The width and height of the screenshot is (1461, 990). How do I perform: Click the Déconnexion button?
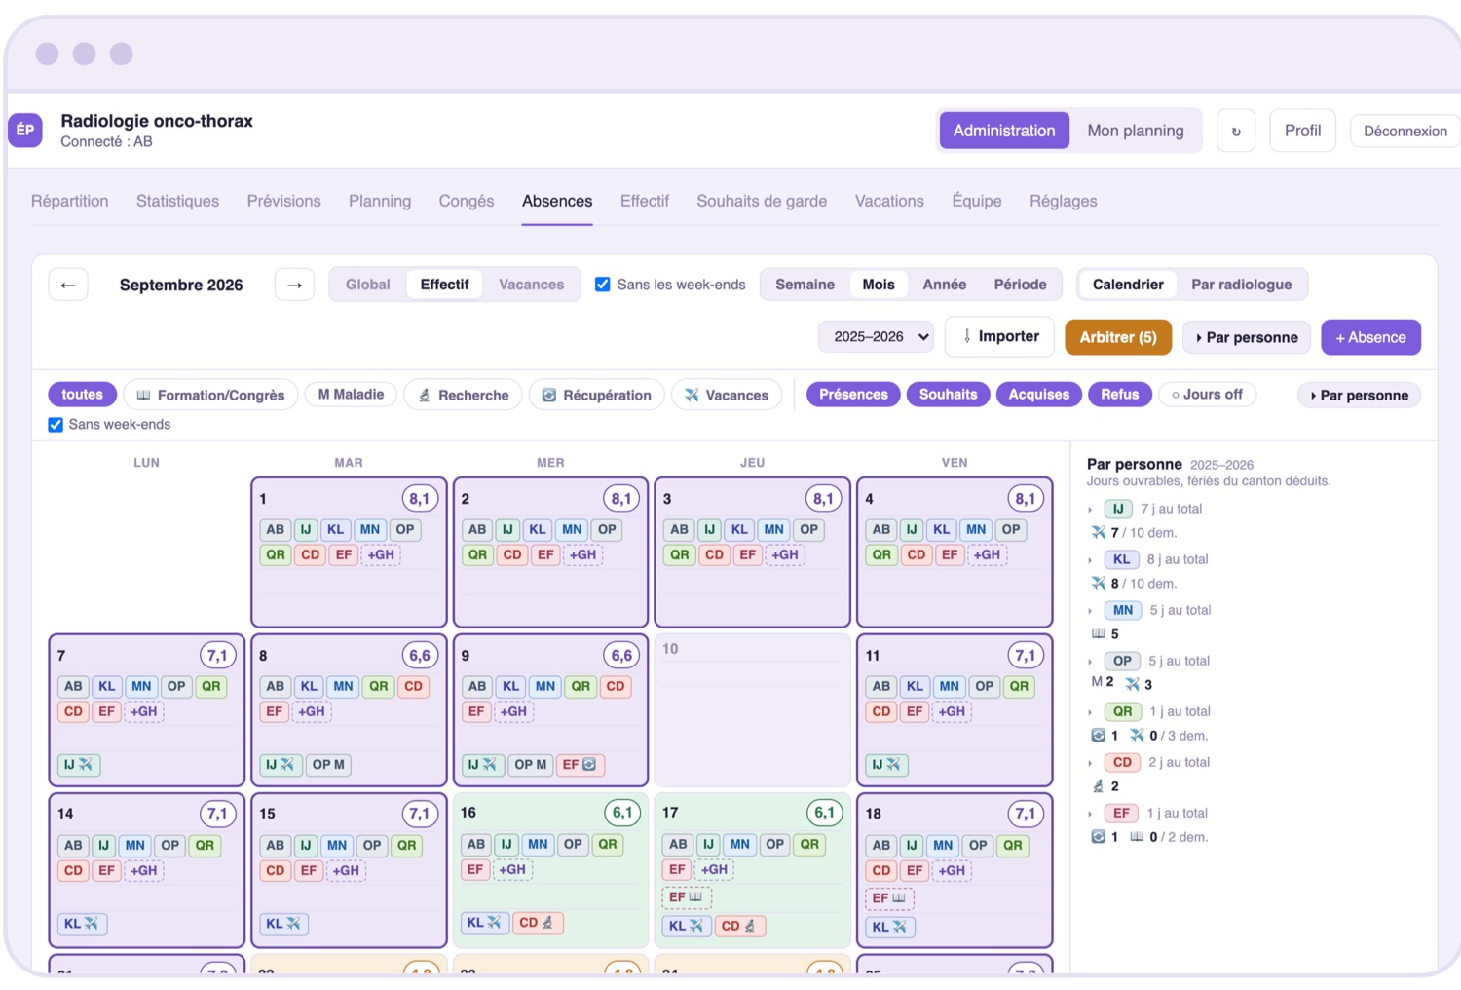(1405, 131)
